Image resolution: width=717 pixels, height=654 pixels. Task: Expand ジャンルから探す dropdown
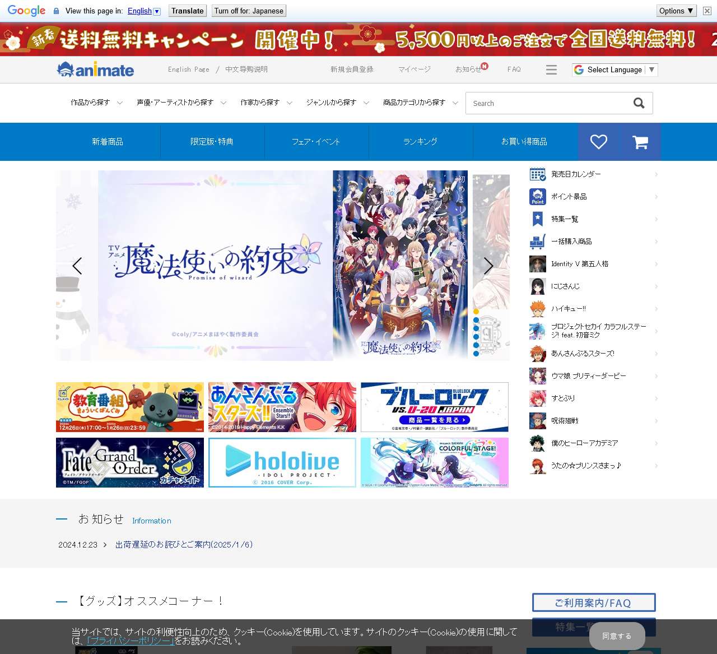(337, 103)
